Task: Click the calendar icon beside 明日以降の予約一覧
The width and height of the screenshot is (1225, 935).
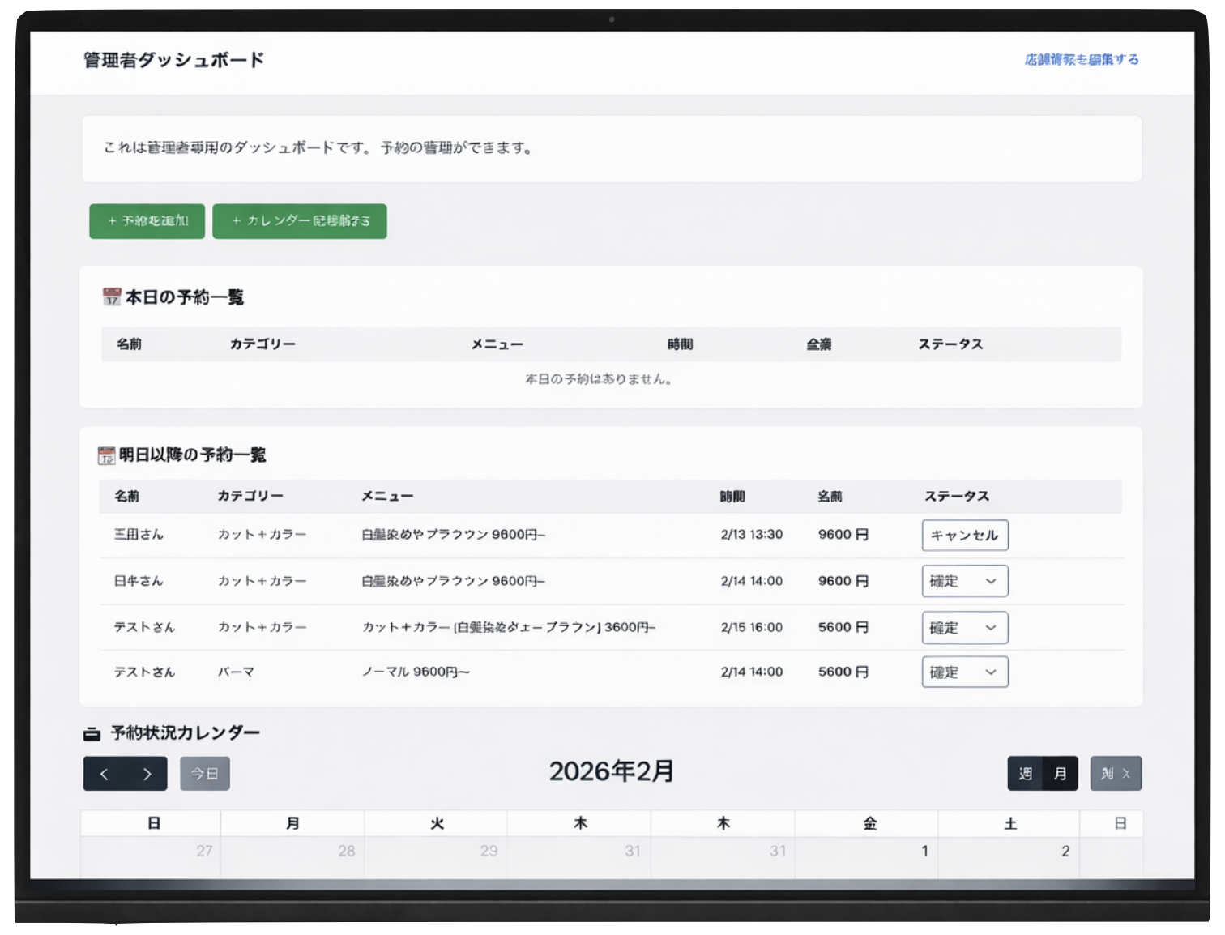Action: coord(105,455)
